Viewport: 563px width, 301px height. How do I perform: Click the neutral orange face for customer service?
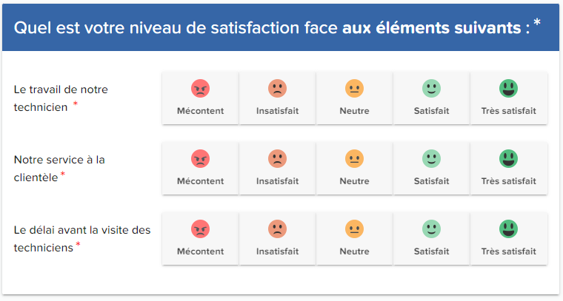pyautogui.click(x=354, y=158)
